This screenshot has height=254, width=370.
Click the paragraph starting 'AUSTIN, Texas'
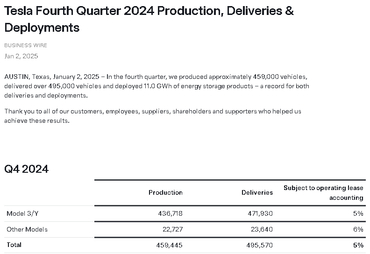(157, 86)
